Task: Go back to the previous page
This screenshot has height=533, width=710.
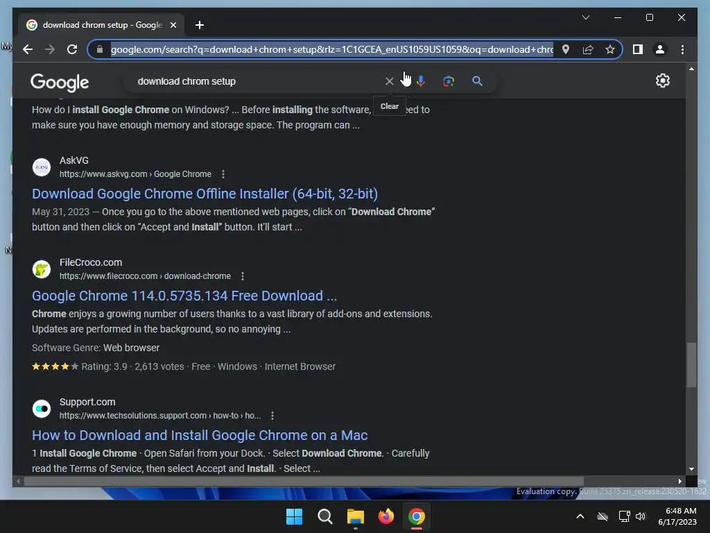Action: (x=28, y=49)
